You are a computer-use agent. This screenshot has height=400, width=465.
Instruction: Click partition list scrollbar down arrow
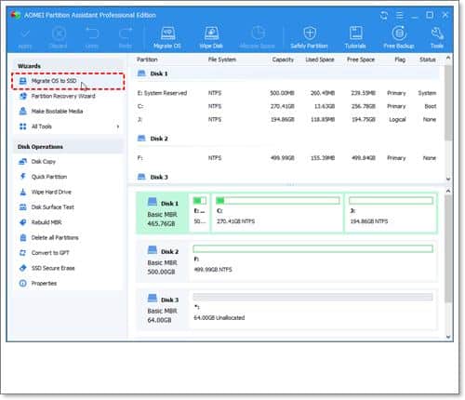(448, 179)
